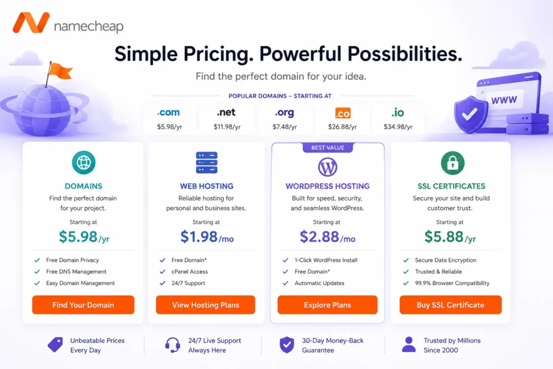Click the Trusted by Millions person icon
This screenshot has height=369, width=553.
point(409,345)
